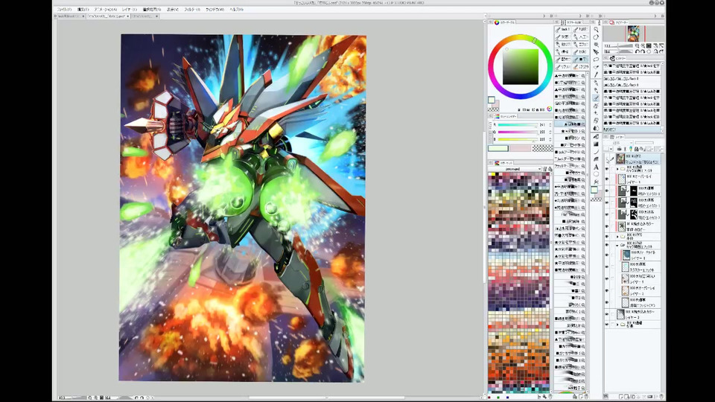Click the R value stepper arrows
This screenshot has width=715, height=402.
point(550,124)
